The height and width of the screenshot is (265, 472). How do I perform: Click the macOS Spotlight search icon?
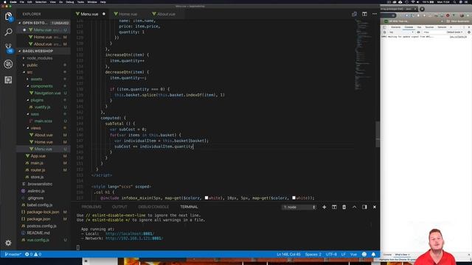[454, 1]
